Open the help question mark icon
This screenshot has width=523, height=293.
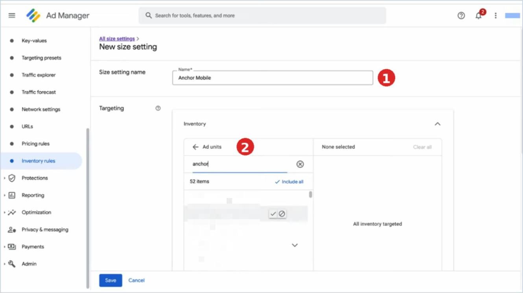(x=461, y=16)
